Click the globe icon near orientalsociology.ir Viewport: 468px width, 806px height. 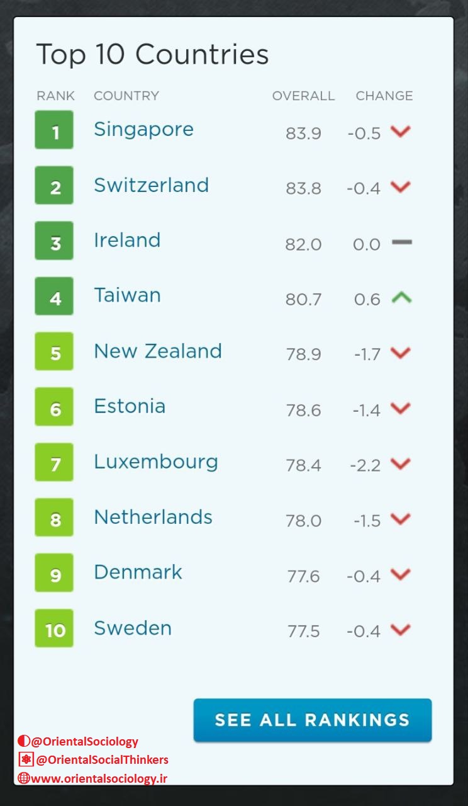[x=24, y=778]
